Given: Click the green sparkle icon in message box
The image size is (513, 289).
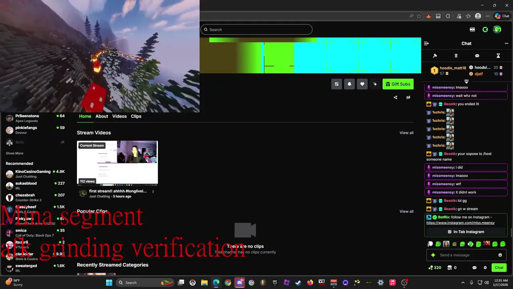Looking at the screenshot, I should (433, 255).
